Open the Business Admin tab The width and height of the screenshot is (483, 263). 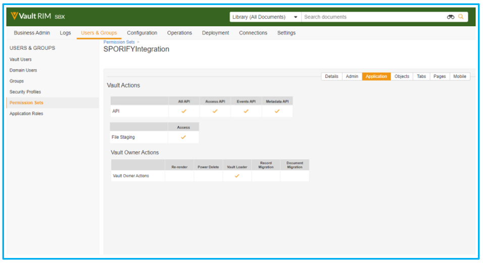(32, 33)
